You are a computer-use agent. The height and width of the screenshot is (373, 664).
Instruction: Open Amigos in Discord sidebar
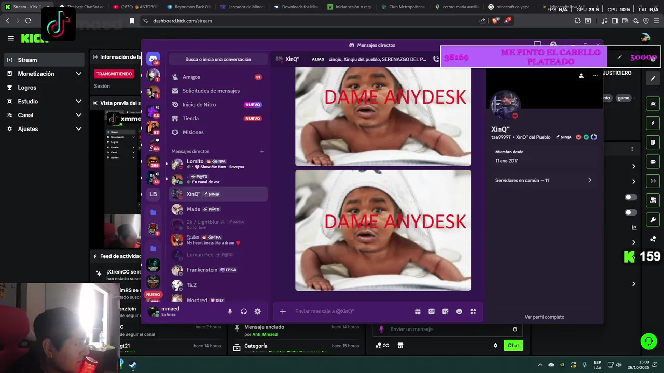pos(218,77)
